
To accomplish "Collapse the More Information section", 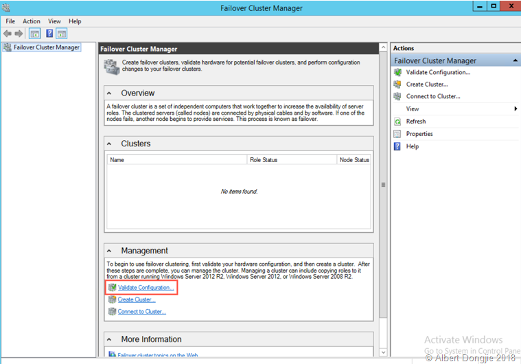I will pos(109,340).
